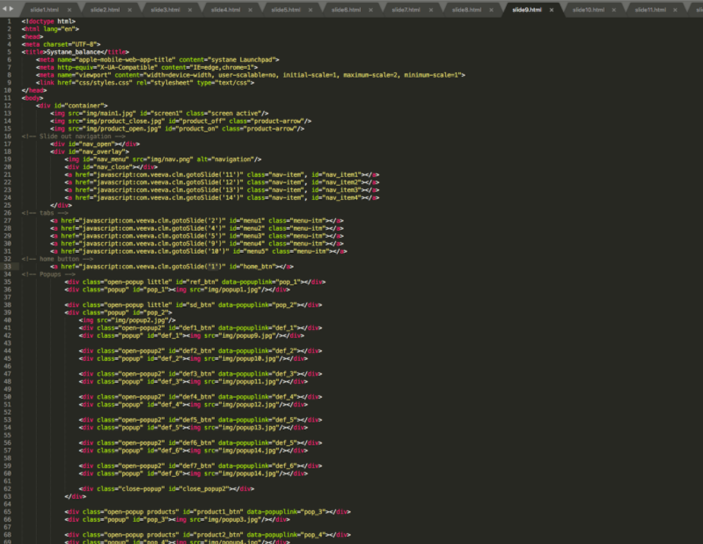Screen dimensions: 703x544
Task: Switch to the slide4.html tab
Action: click(226, 10)
